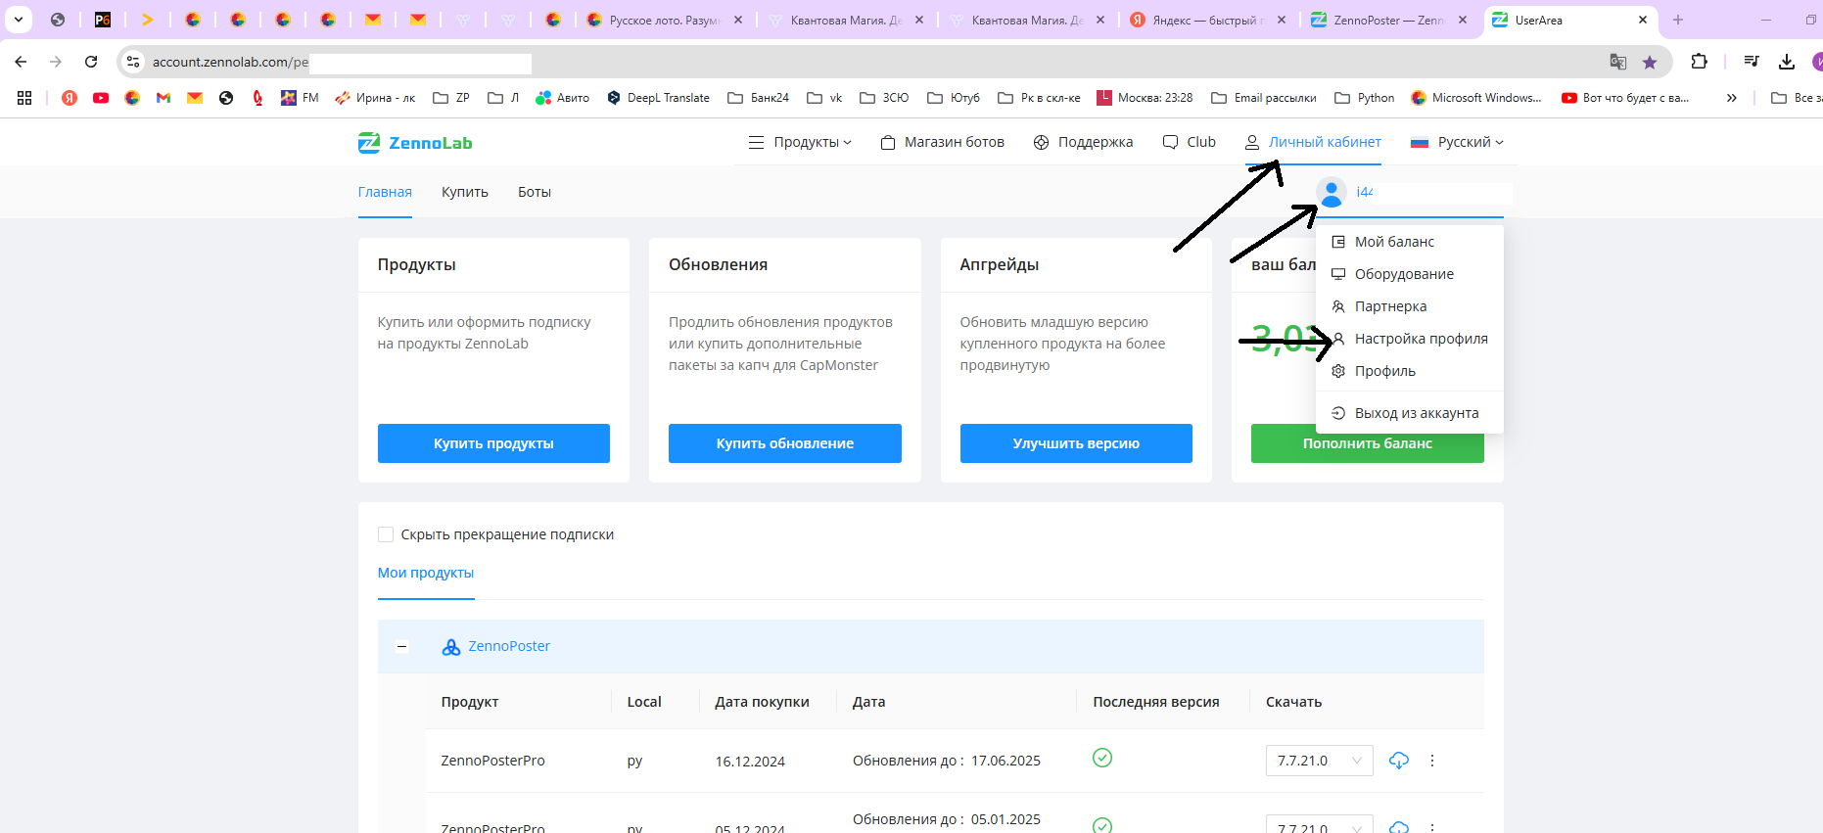Open Yandex bookmark icon
This screenshot has height=833, width=1823.
(70, 98)
